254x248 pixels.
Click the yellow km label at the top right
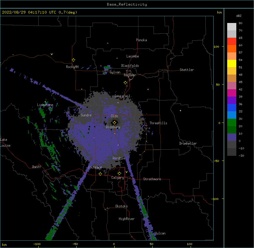coord(220,12)
